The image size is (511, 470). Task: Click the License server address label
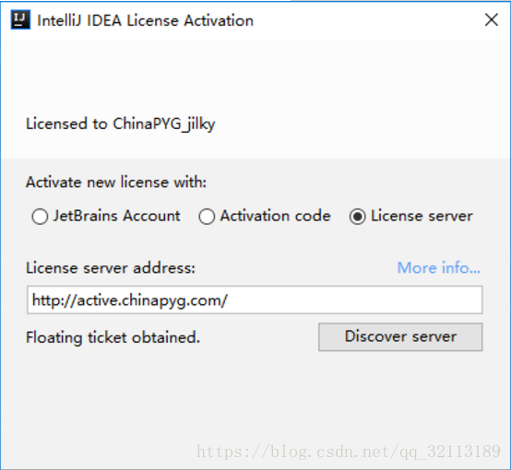coord(111,268)
